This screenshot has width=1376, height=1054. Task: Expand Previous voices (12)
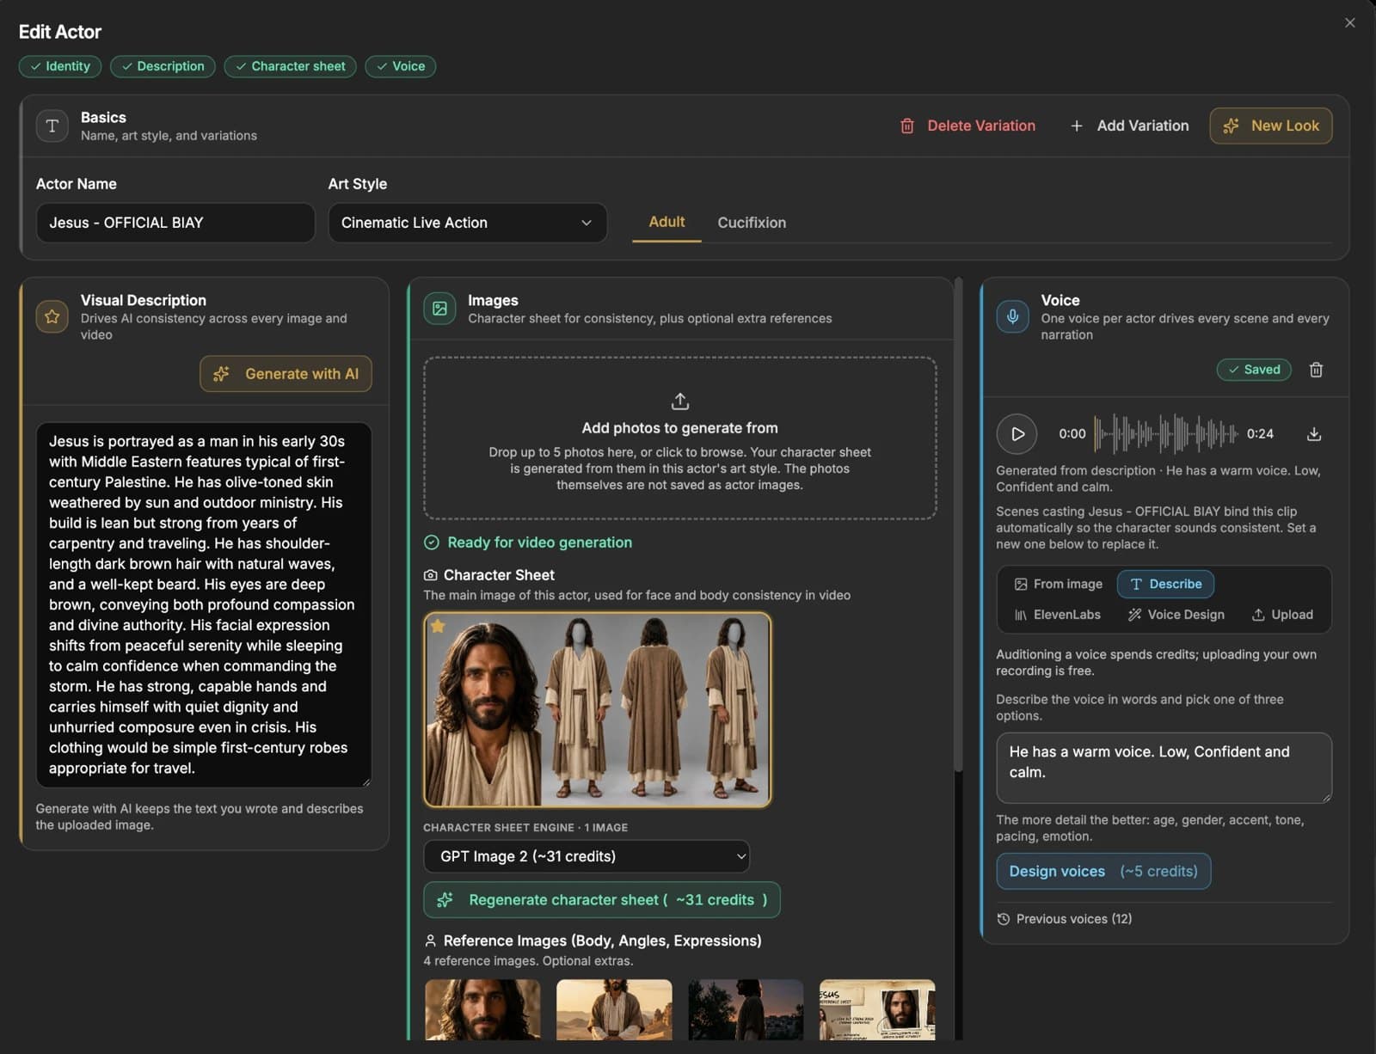pyautogui.click(x=1065, y=919)
